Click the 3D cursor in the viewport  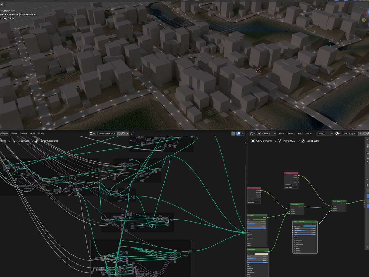coord(258,70)
